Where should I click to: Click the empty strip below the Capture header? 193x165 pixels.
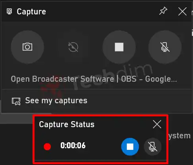click(x=96, y=25)
